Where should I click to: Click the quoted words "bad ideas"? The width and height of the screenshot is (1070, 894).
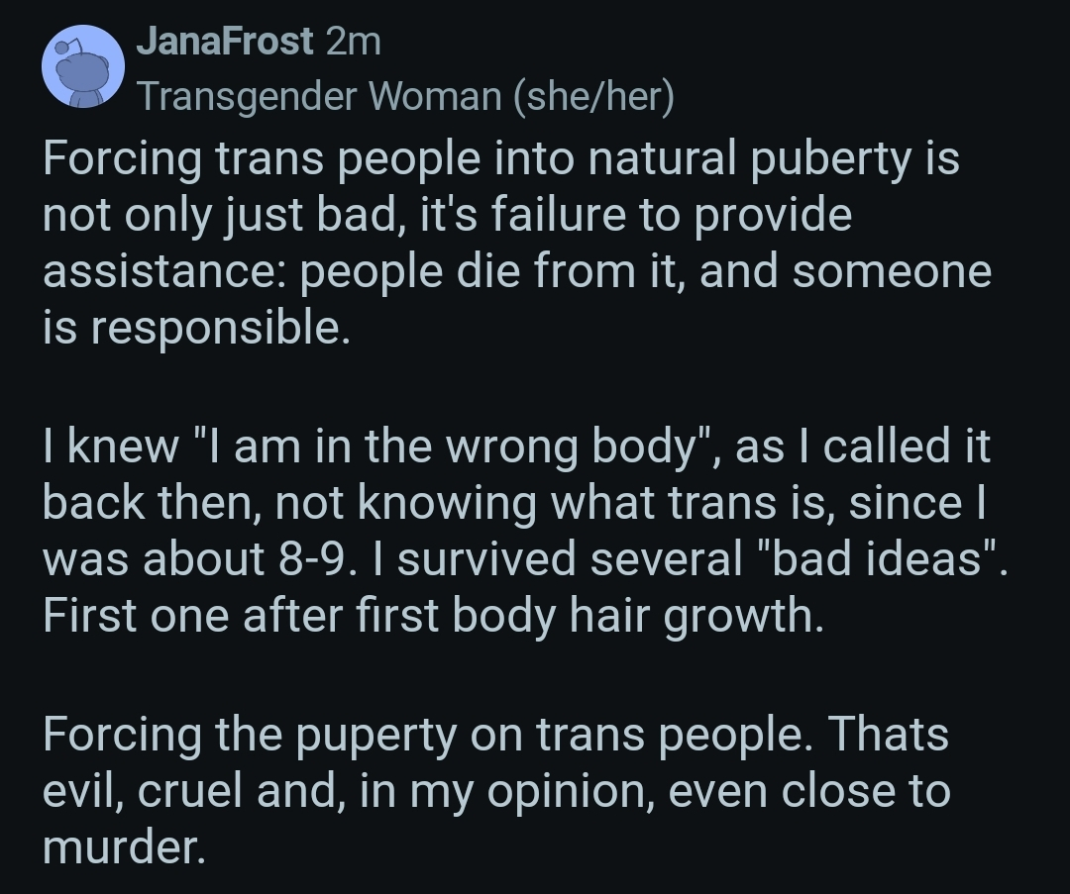click(x=875, y=559)
